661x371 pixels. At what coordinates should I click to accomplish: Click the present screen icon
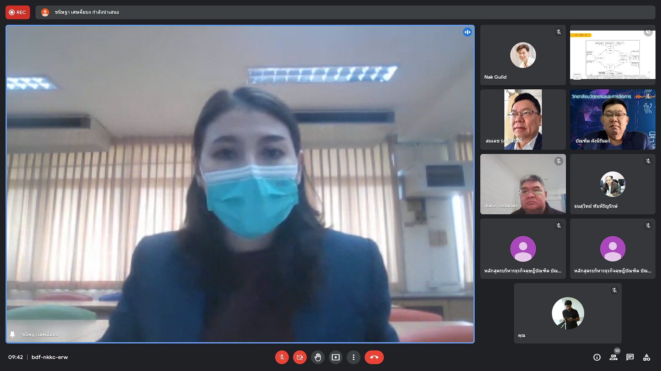(336, 357)
